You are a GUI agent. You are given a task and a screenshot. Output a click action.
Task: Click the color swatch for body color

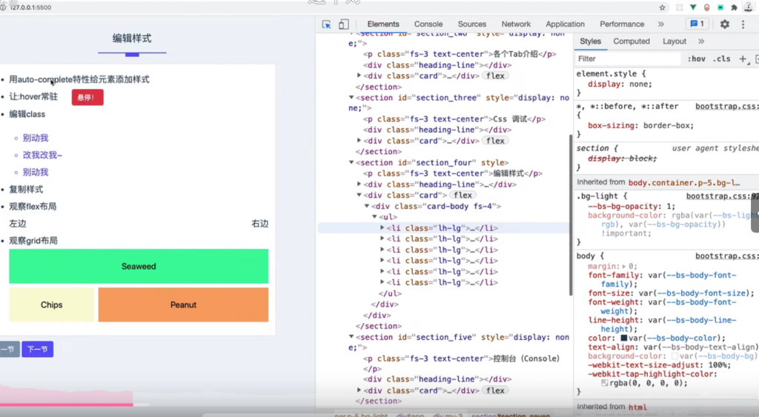pyautogui.click(x=624, y=338)
